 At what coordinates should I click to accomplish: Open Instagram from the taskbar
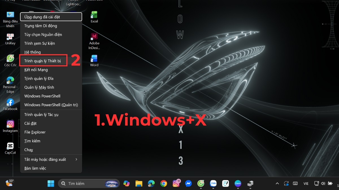[x=176, y=183]
